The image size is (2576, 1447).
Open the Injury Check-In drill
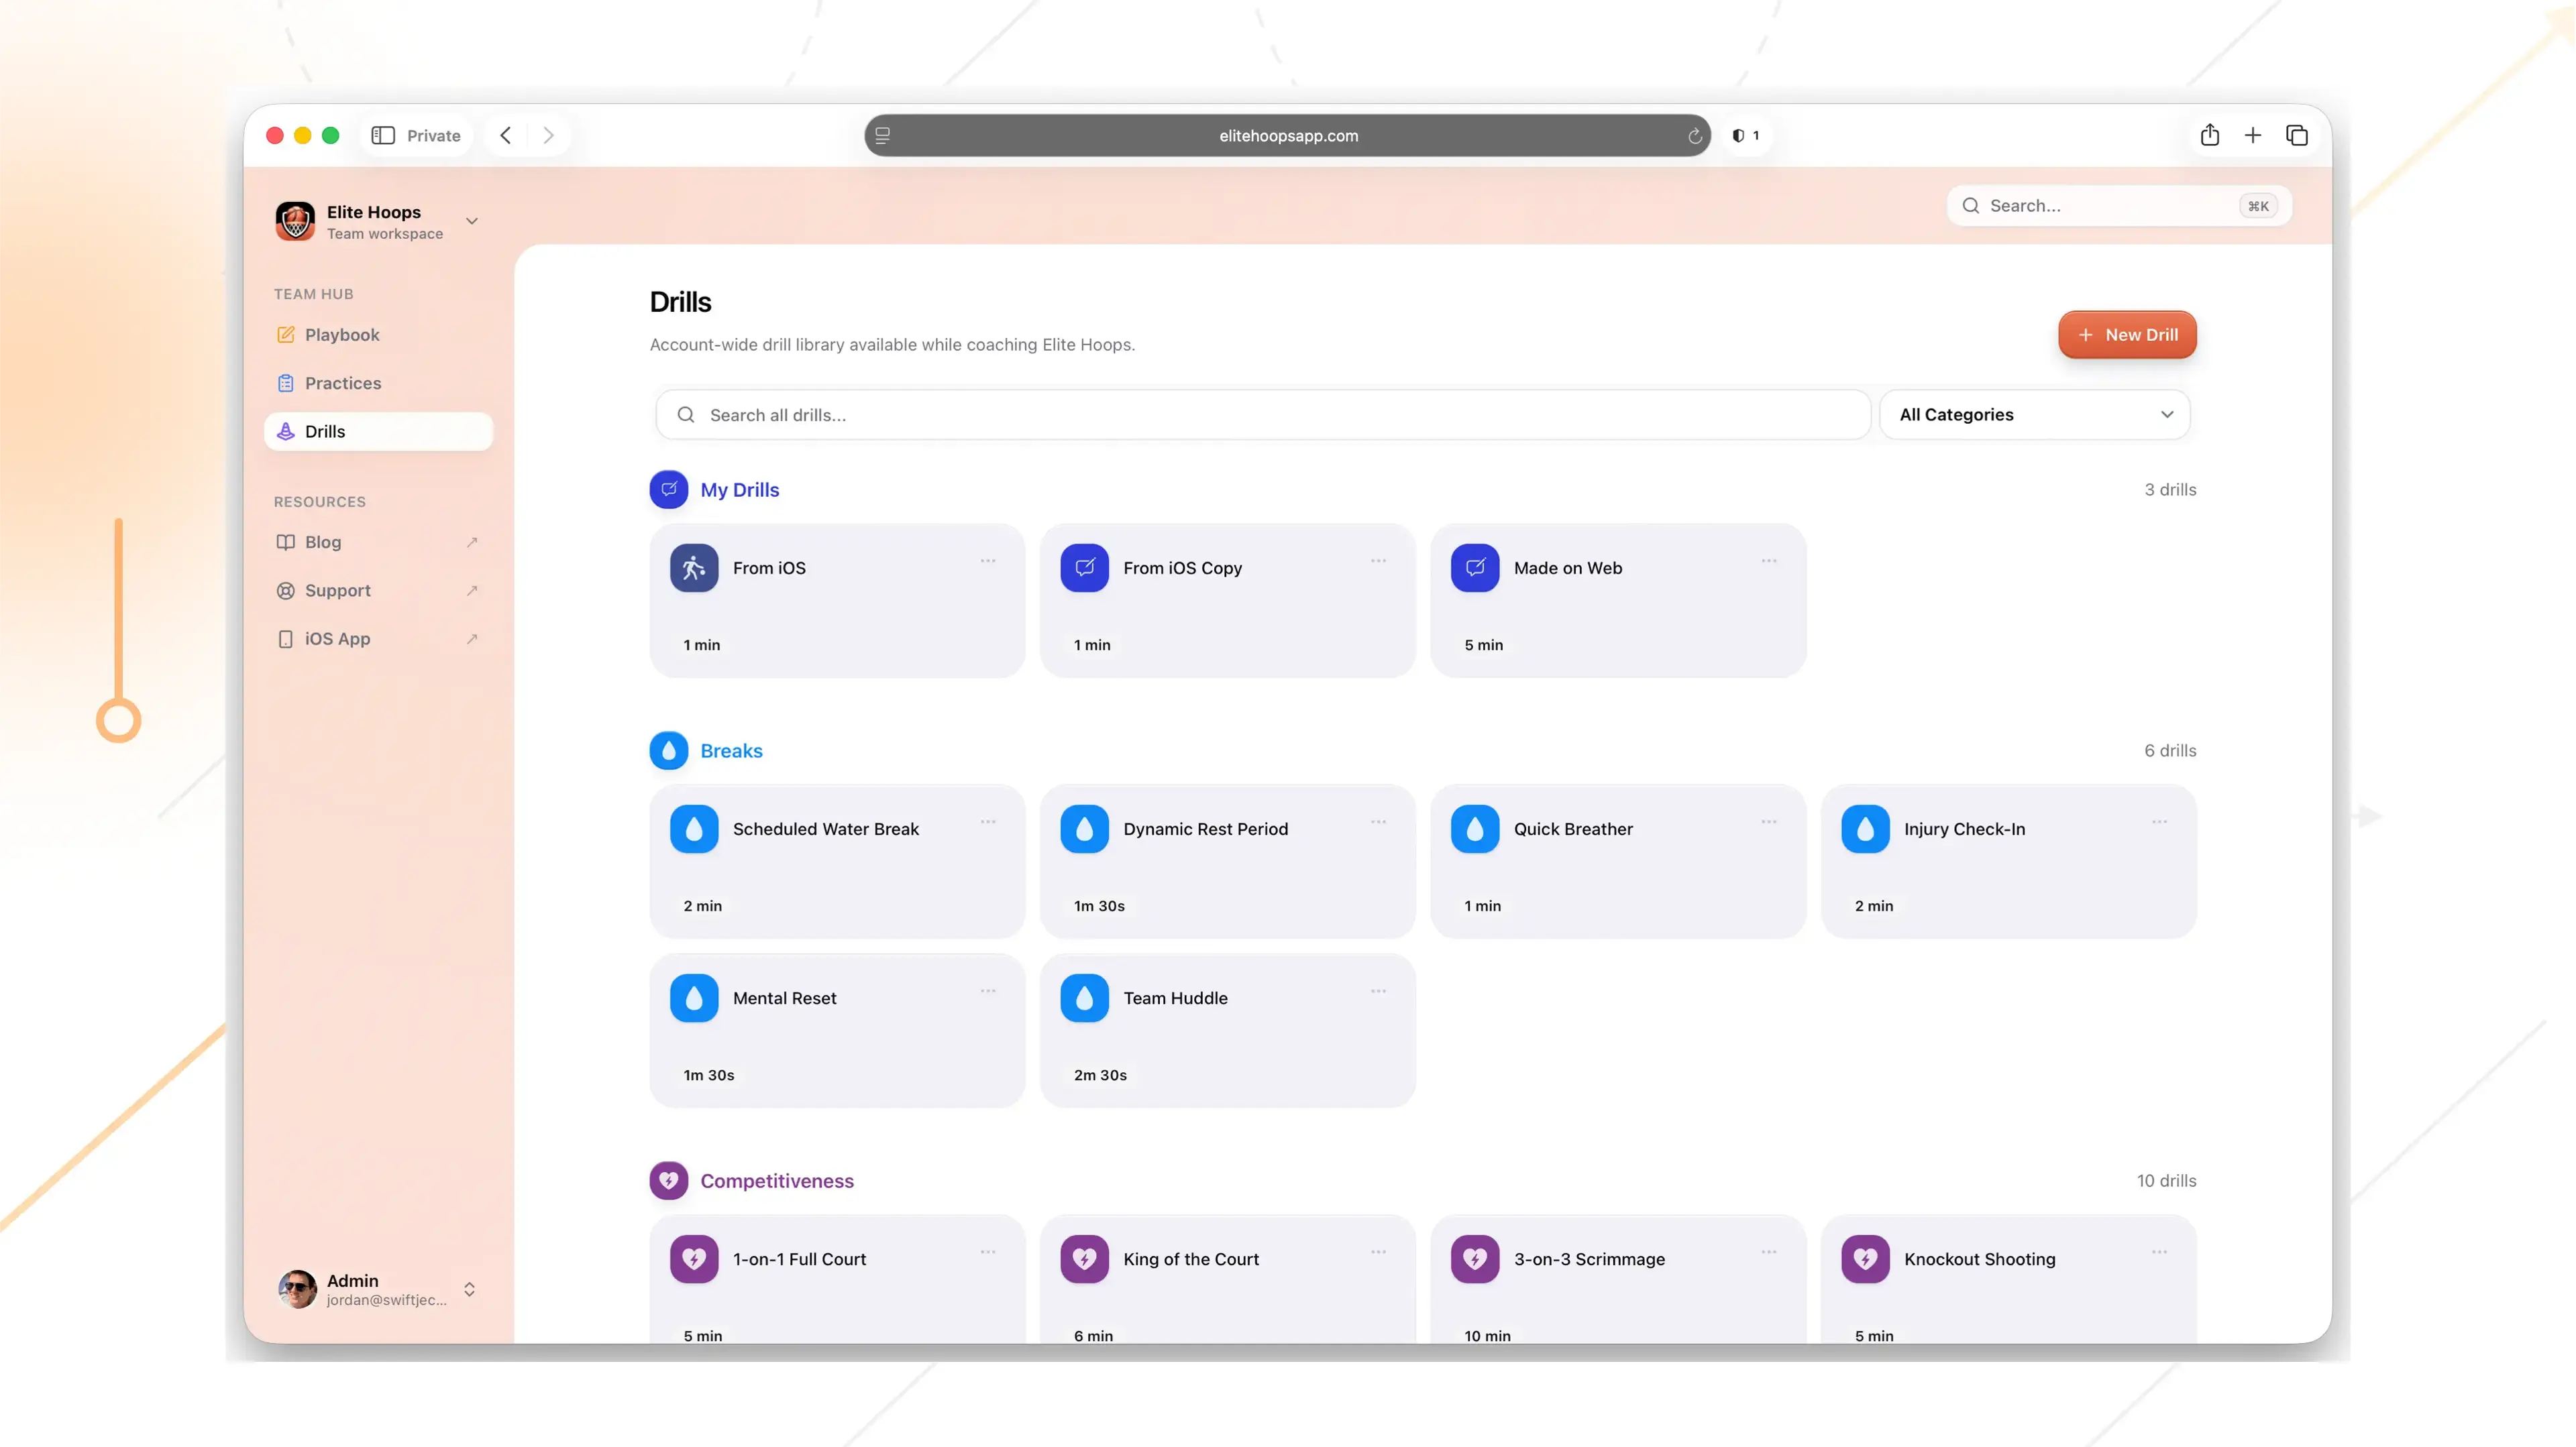[x=2009, y=862]
